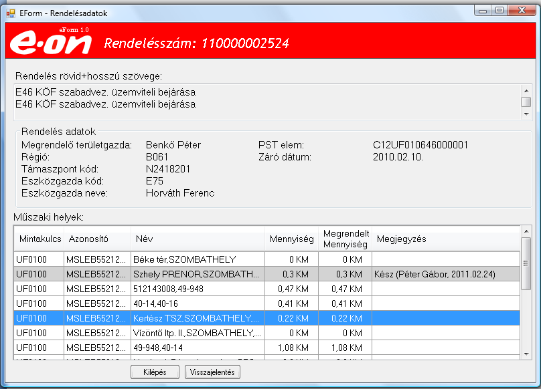This screenshot has width=541, height=389.
Task: Click the Név column header
Action: coord(198,239)
